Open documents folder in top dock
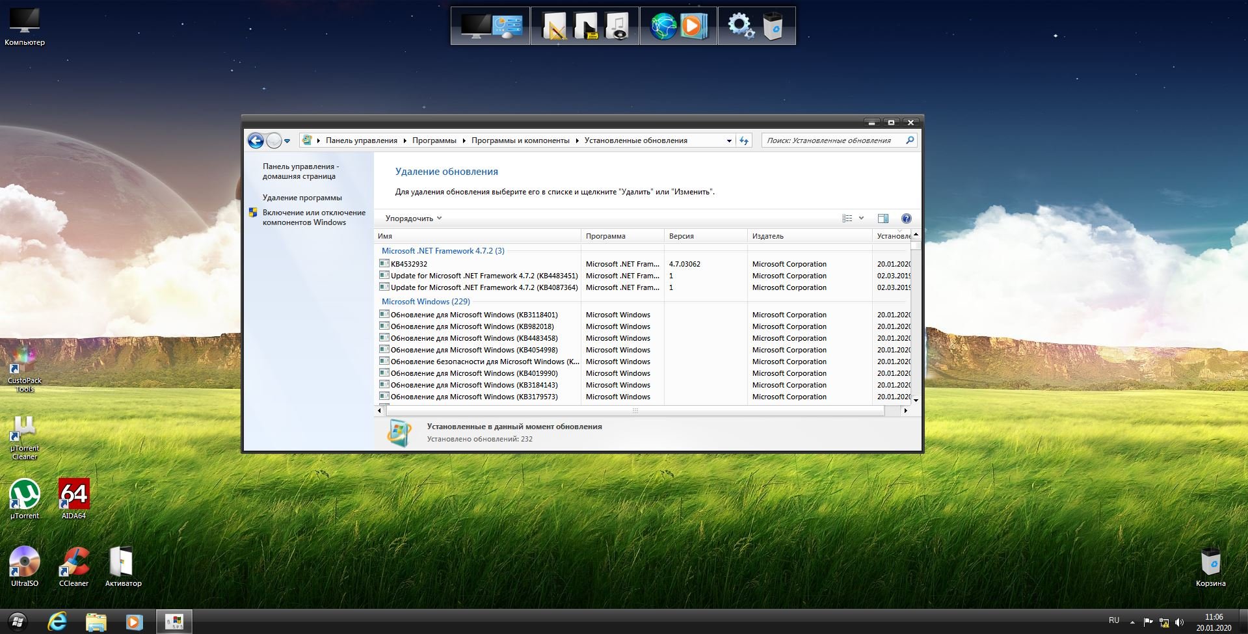The image size is (1248, 634). pyautogui.click(x=554, y=26)
